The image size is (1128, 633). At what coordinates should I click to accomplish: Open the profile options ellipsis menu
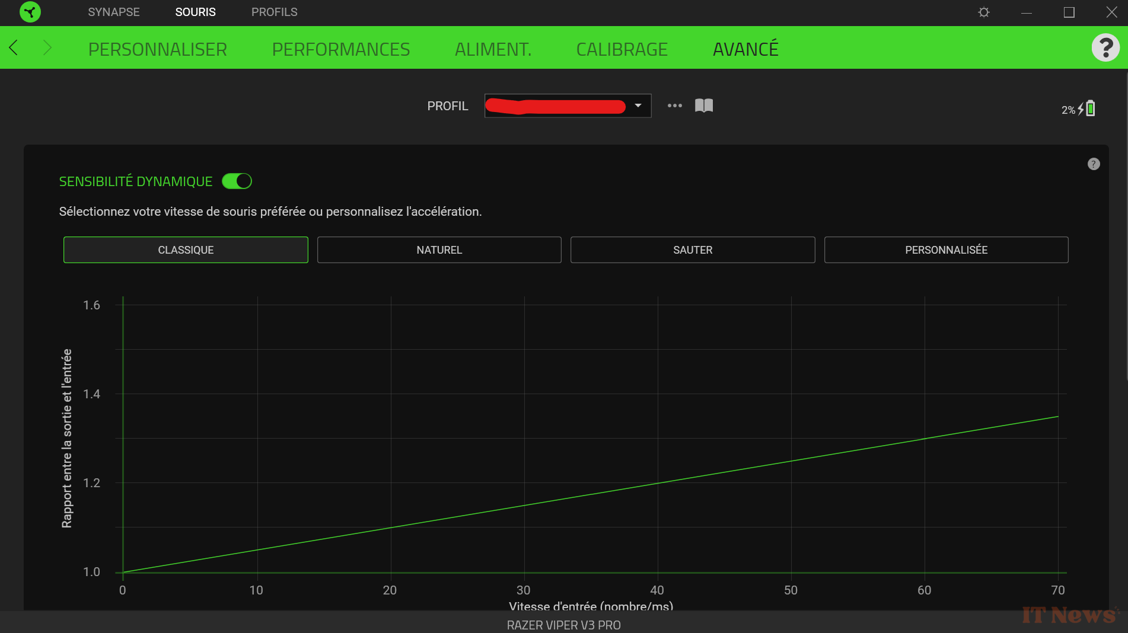click(674, 105)
